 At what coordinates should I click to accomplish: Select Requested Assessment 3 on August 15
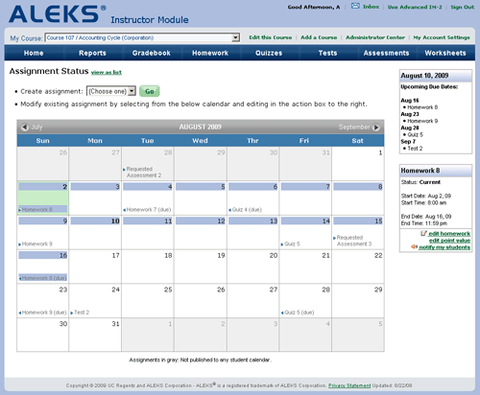pyautogui.click(x=352, y=241)
